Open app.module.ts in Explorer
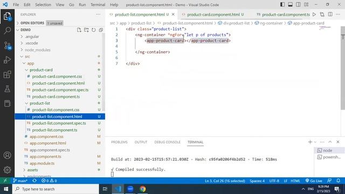The width and height of the screenshot is (345, 194). pos(42,163)
